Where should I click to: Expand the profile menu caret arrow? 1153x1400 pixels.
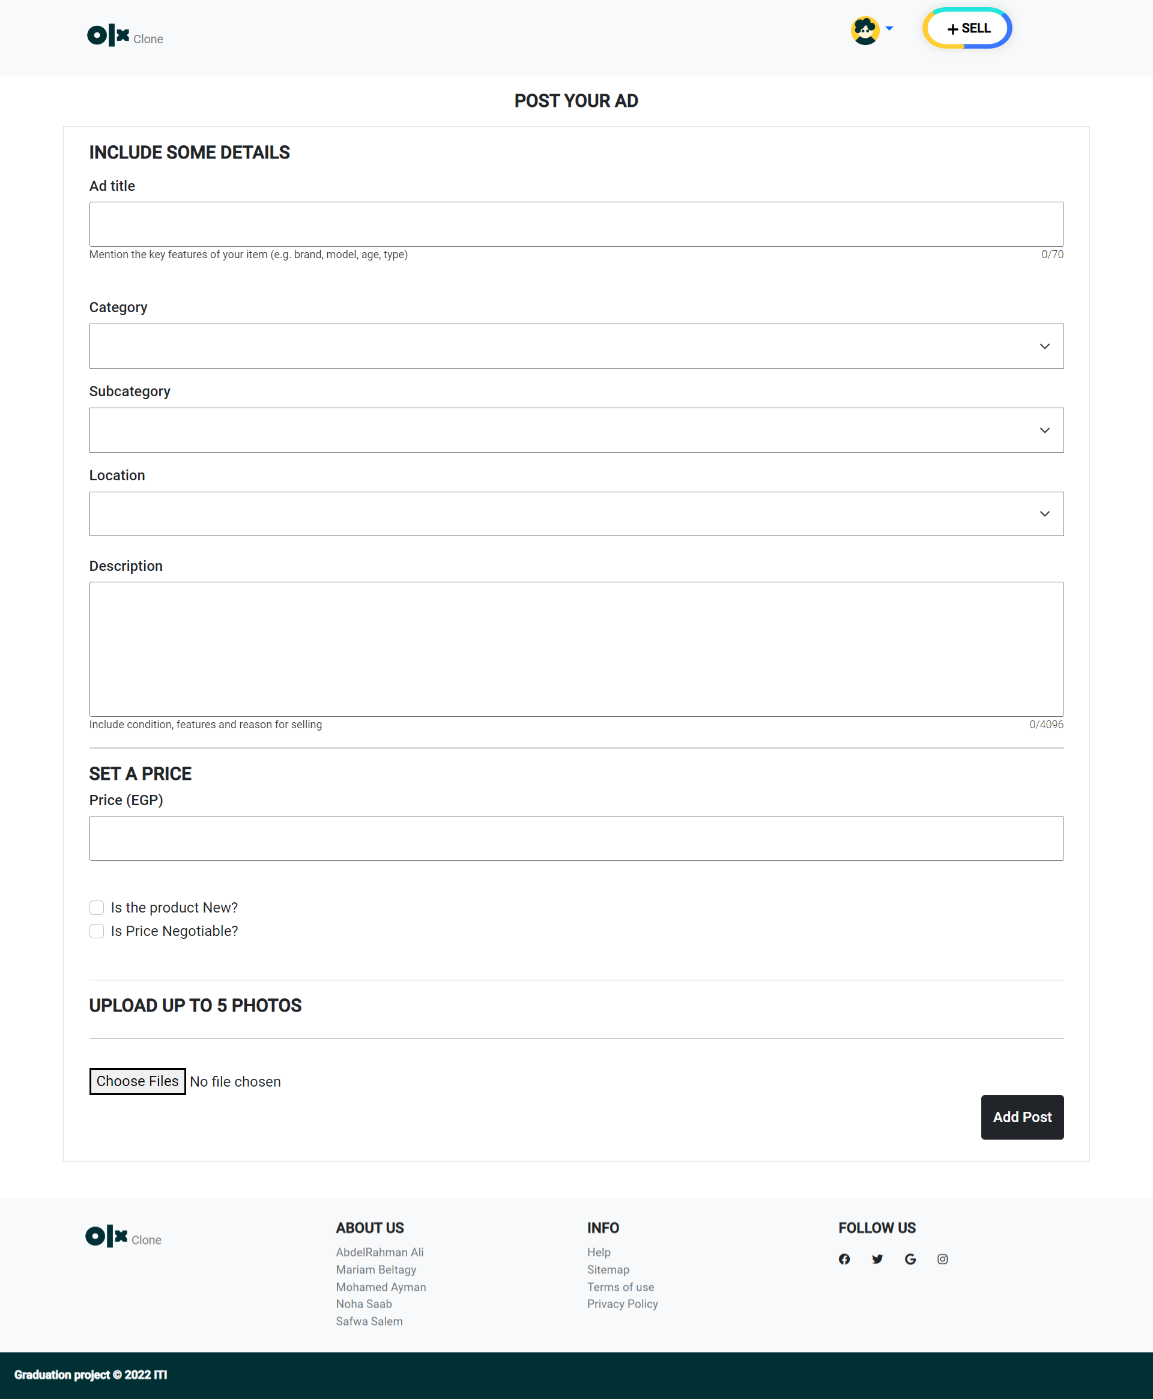tap(889, 29)
